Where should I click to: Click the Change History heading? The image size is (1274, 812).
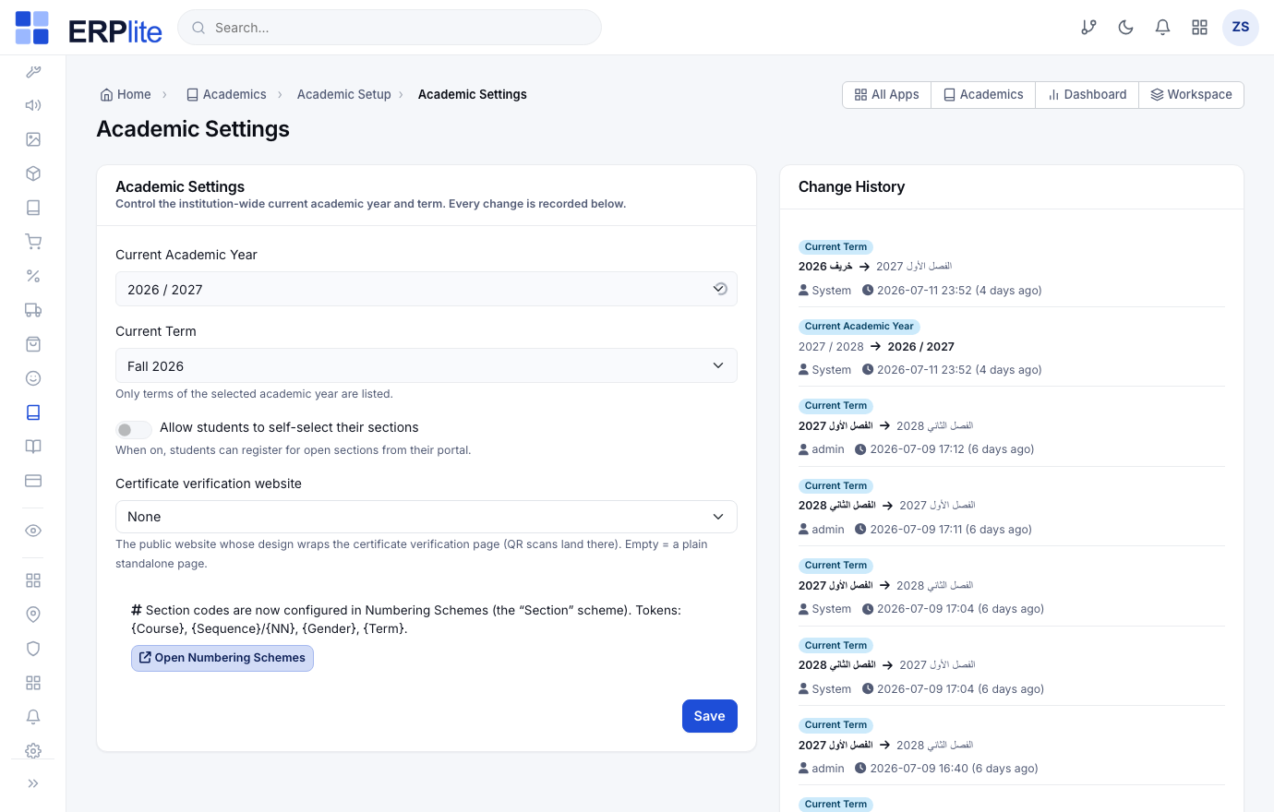pyautogui.click(x=851, y=187)
